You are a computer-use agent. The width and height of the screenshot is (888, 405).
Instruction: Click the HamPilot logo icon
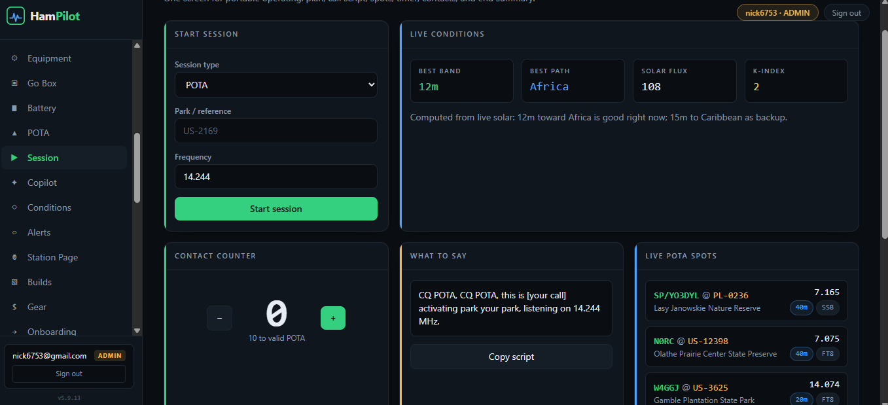click(x=16, y=16)
